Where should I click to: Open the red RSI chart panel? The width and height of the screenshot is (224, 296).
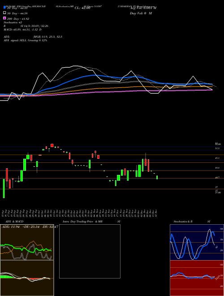(x=197, y=278)
